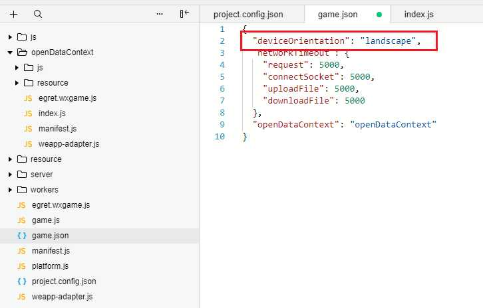Expand js folder inside openDataContext
483x308 pixels.
17,68
